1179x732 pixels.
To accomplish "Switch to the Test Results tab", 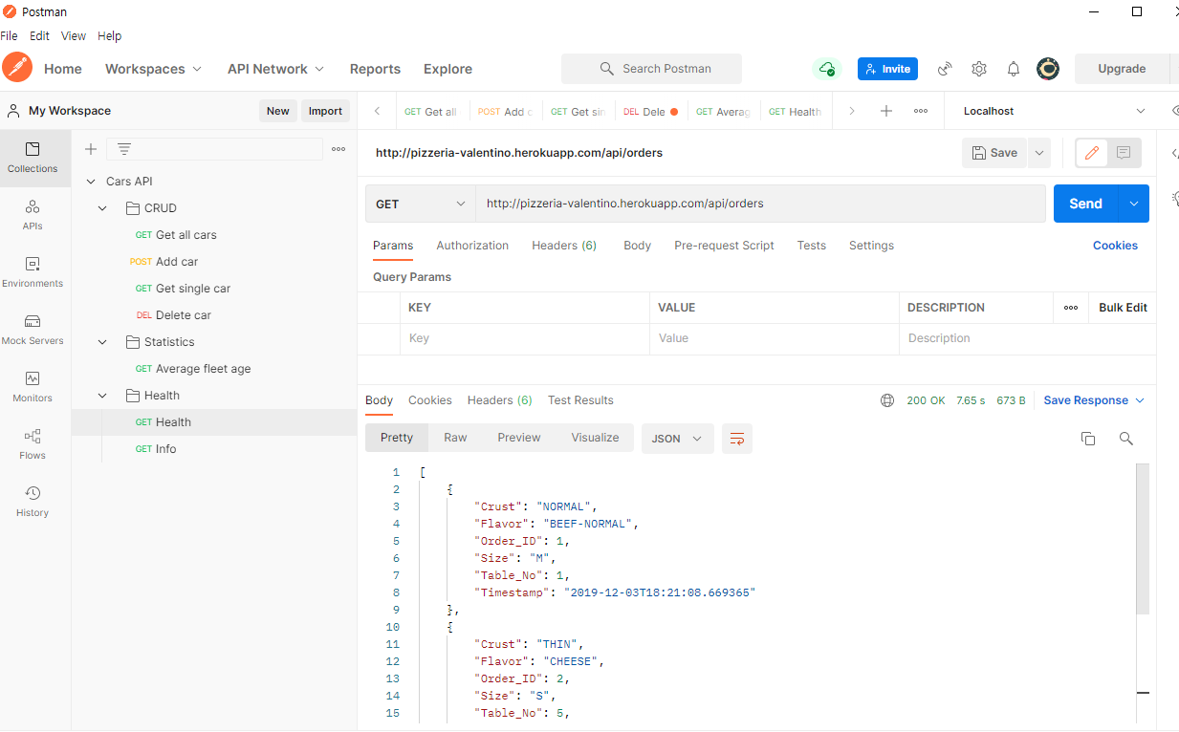I will (580, 400).
